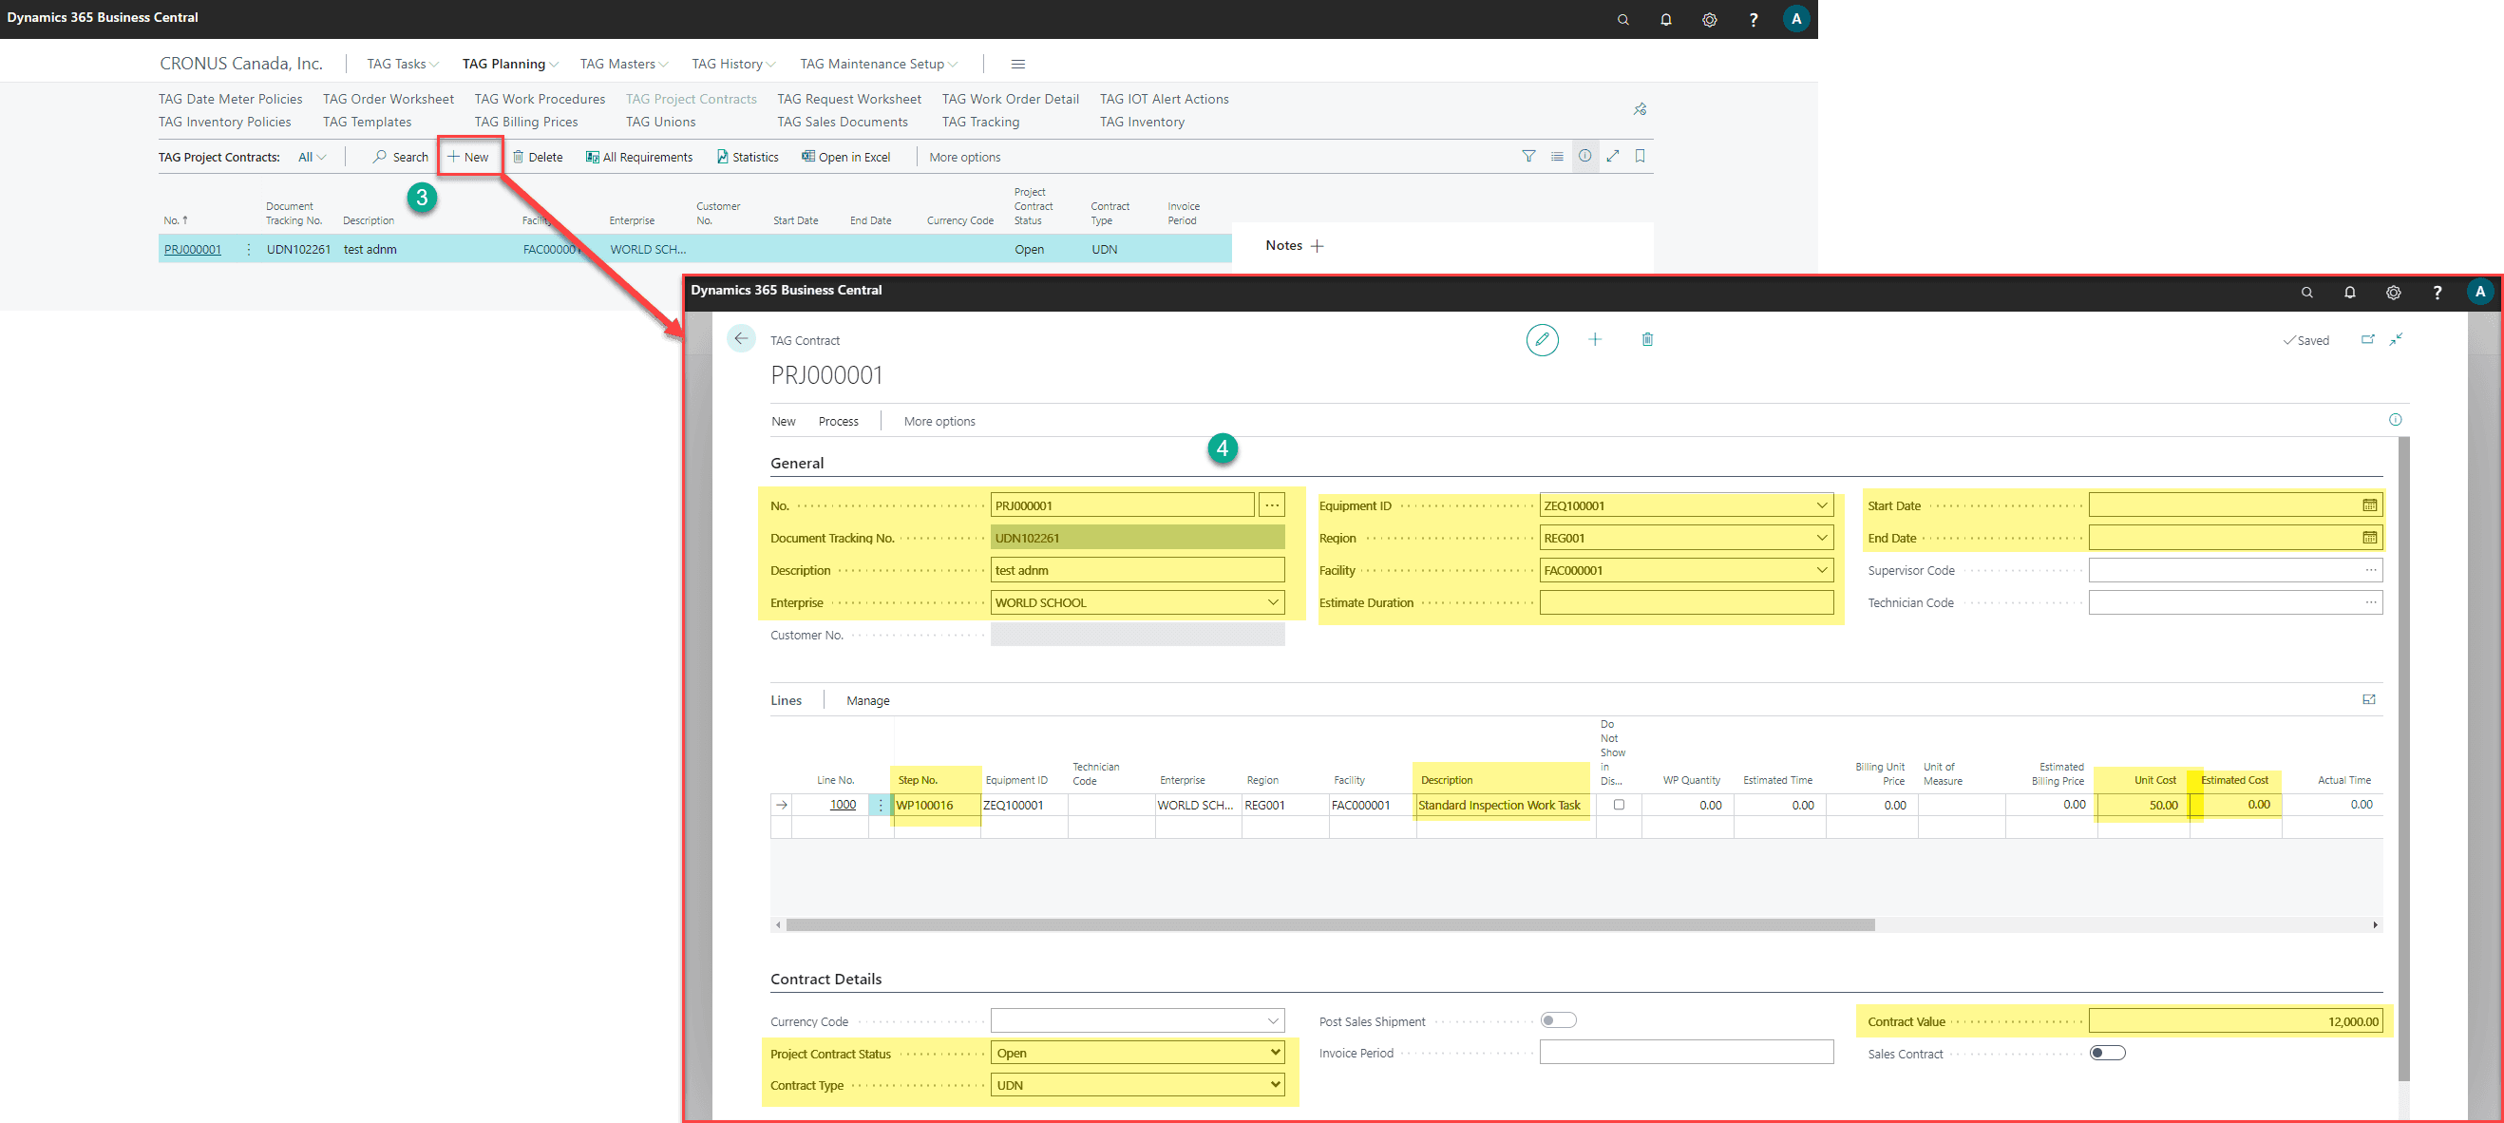2504x1123 pixels.
Task: Click the pin icon beside the navigation links
Action: coord(1640,109)
